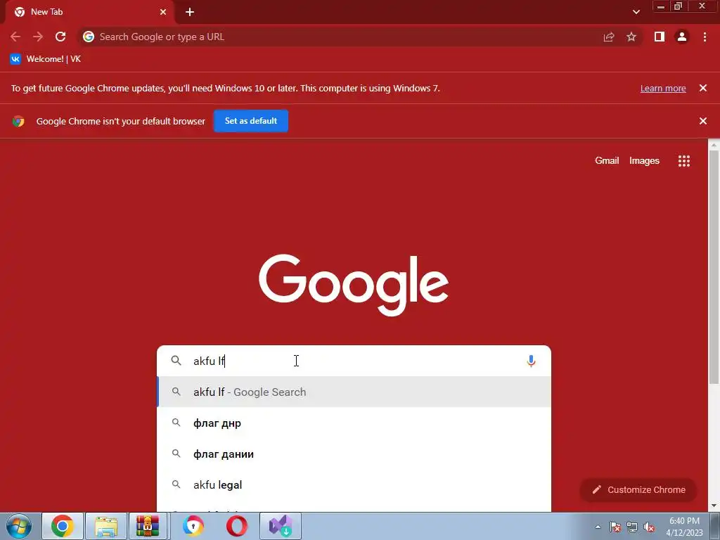Show hidden system tray icons
The image size is (720, 540).
click(x=598, y=527)
